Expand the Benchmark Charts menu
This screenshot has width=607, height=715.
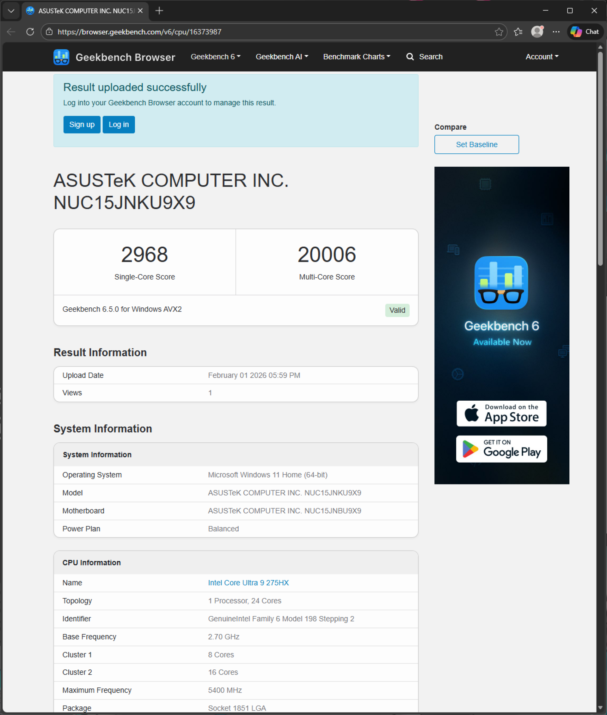(357, 57)
